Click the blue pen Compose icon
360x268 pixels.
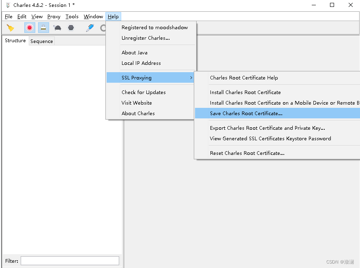(90, 28)
